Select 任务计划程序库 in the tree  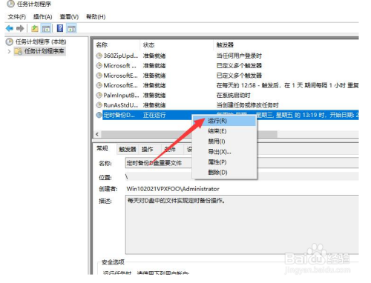[x=44, y=51]
